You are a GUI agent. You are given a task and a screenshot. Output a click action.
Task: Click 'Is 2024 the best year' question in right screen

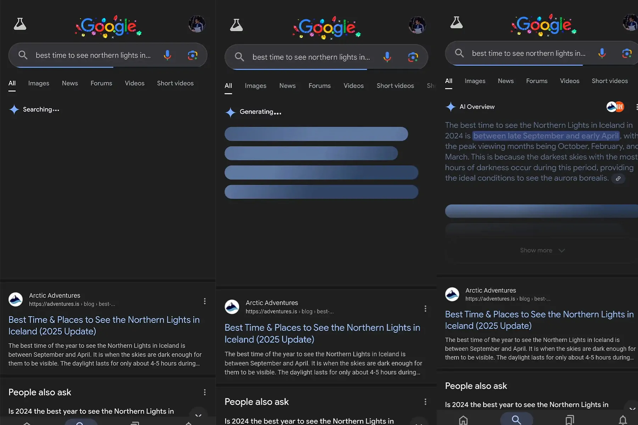click(x=527, y=404)
